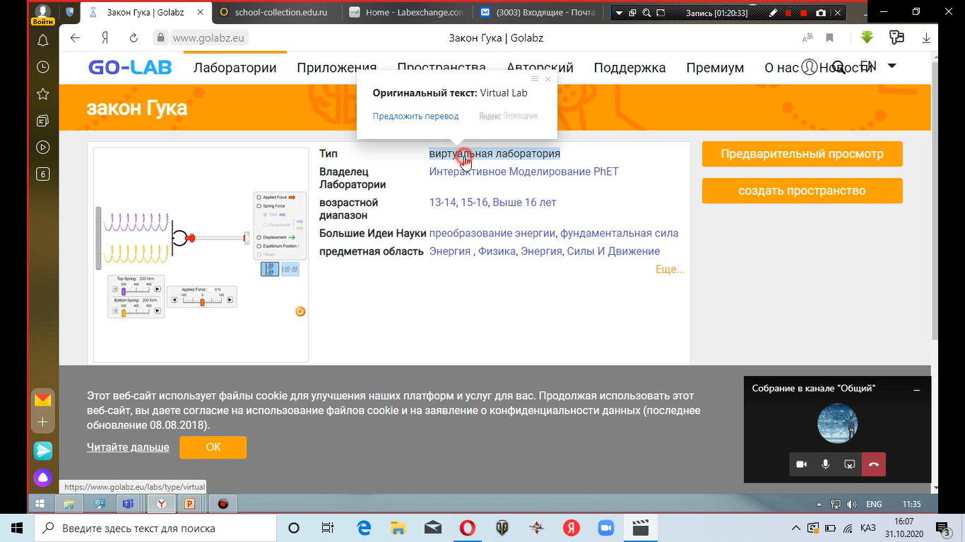Screen dimensions: 965x542
Task: Stop screen sharing in the meeting panel
Action: pyautogui.click(x=849, y=464)
